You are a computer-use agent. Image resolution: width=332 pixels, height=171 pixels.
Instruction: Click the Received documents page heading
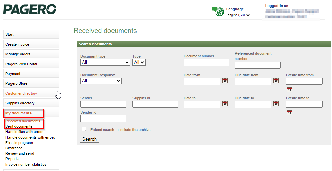coord(105,31)
